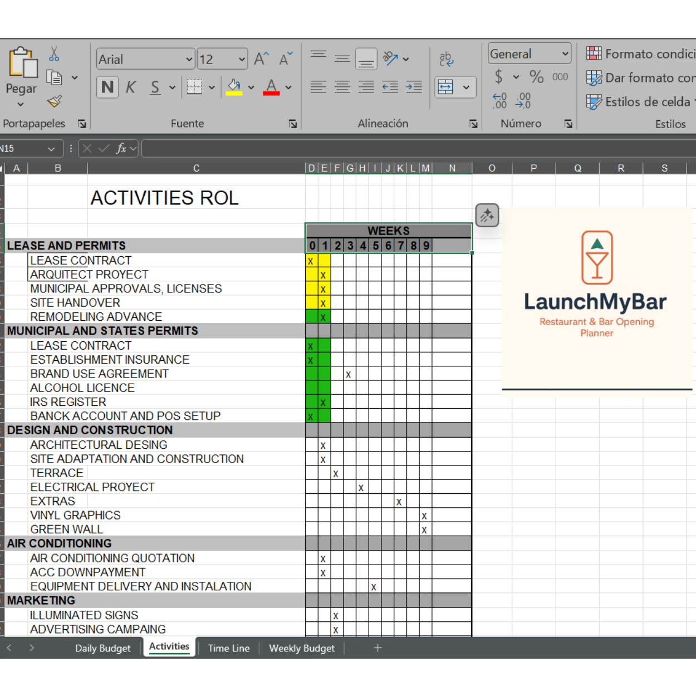The height and width of the screenshot is (696, 696).
Task: Open Alineación dialog launcher
Action: point(473,124)
